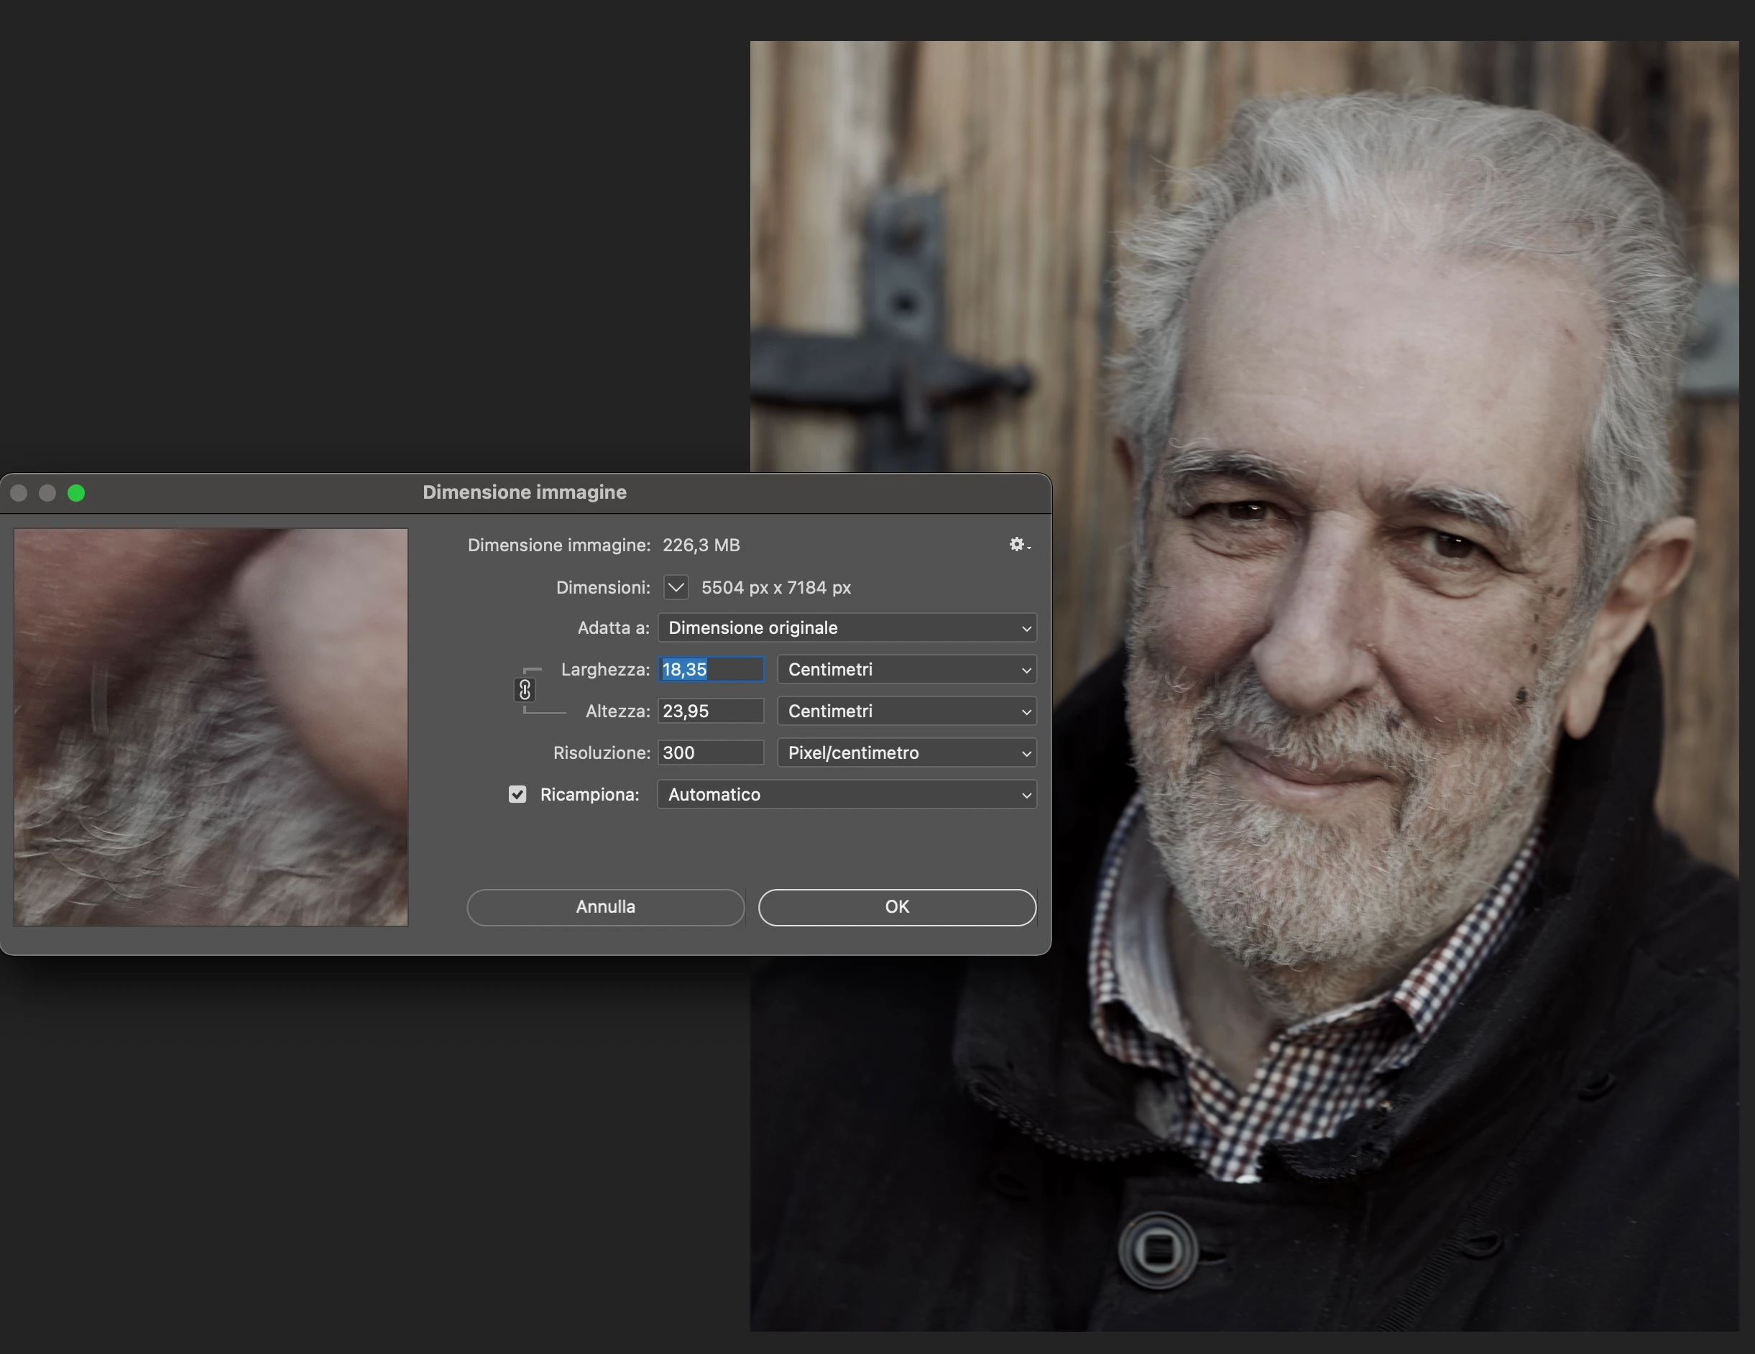The width and height of the screenshot is (1755, 1354).
Task: Open Larghezza units Centimetri dropdown
Action: point(906,669)
